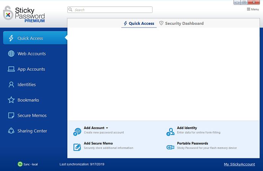The image size is (263, 171).
Task: Expand the Add Account dropdown arrow
Action: (x=107, y=128)
